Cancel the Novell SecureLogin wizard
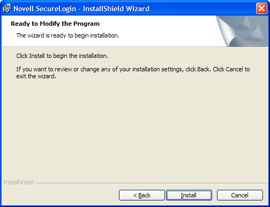 (x=240, y=195)
